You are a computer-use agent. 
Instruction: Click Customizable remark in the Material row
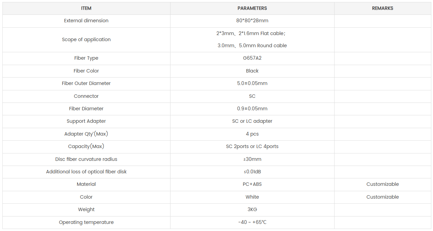[383, 184]
